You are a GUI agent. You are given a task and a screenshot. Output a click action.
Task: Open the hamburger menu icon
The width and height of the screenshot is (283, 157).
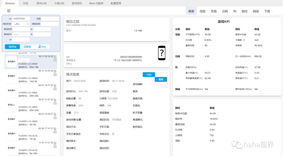coord(9,11)
